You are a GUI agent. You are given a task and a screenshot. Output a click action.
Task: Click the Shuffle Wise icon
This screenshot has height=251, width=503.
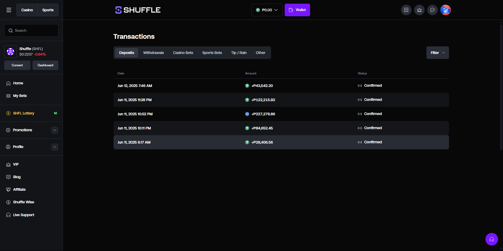click(x=8, y=202)
